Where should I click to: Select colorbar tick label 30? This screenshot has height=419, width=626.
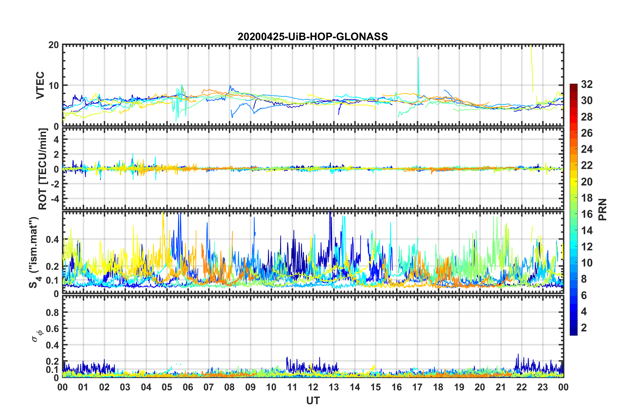[x=587, y=100]
